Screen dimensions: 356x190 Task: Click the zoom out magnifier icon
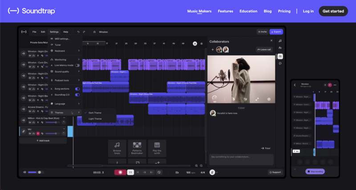click(201, 165)
